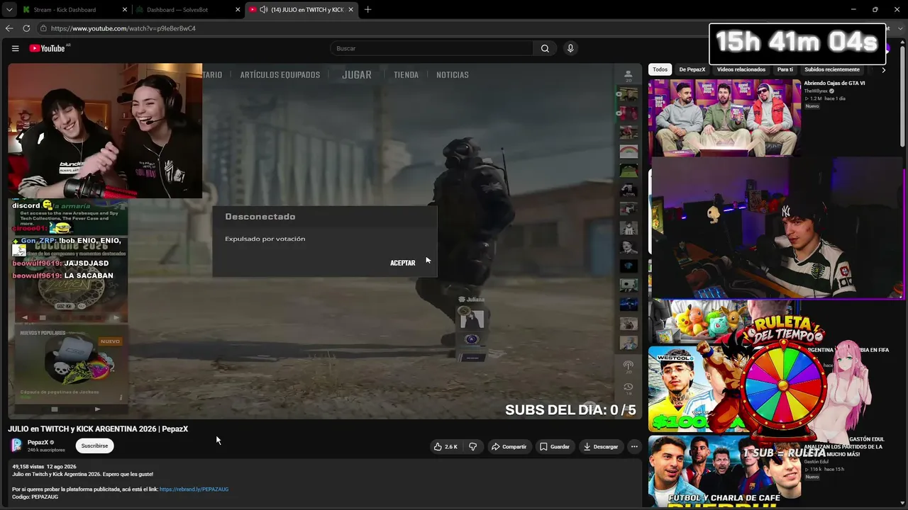Open the Abriendo Cajas de GTA VI title
Screen dimensions: 908x510
[x=834, y=83]
